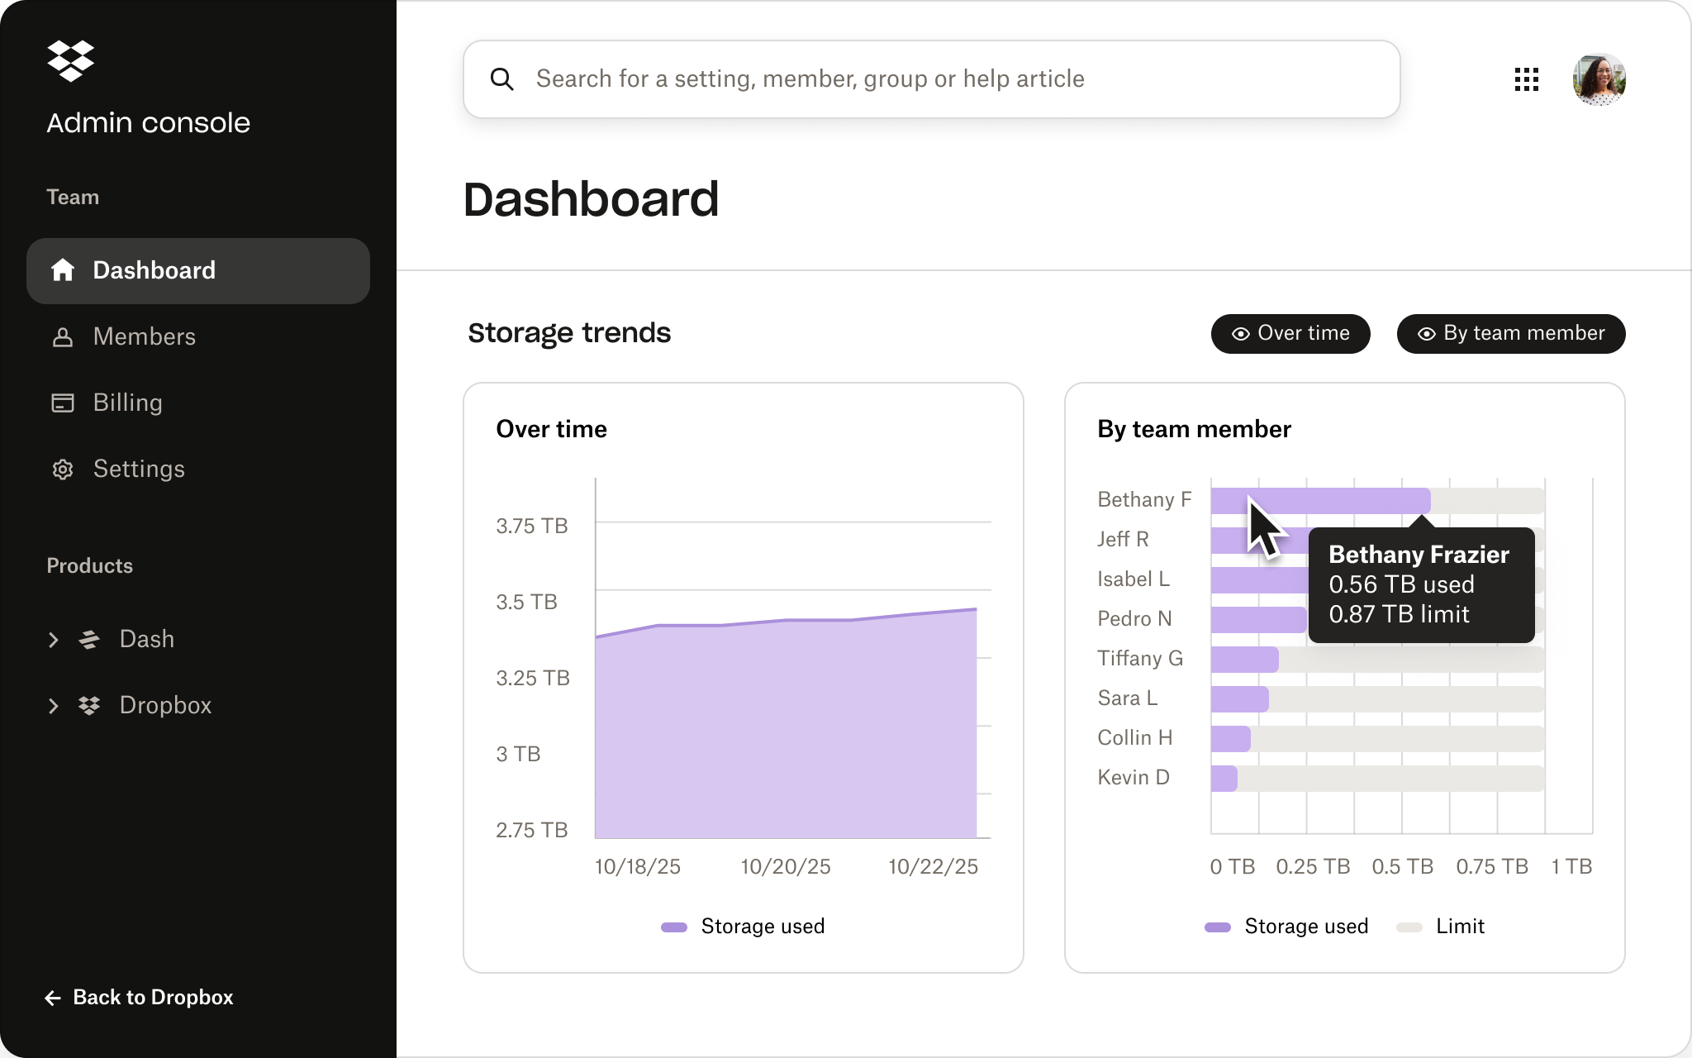The height and width of the screenshot is (1058, 1692).
Task: Click the Settings gear icon
Action: [63, 469]
